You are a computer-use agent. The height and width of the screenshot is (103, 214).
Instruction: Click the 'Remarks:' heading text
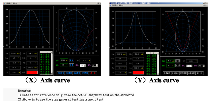[25, 91]
